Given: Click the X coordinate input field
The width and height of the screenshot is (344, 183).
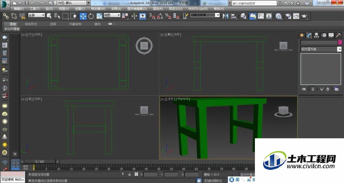Looking at the screenshot, I should click(150, 174).
